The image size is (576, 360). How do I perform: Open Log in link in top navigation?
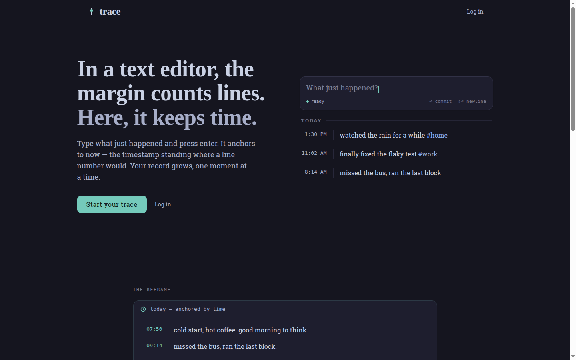[x=475, y=12]
